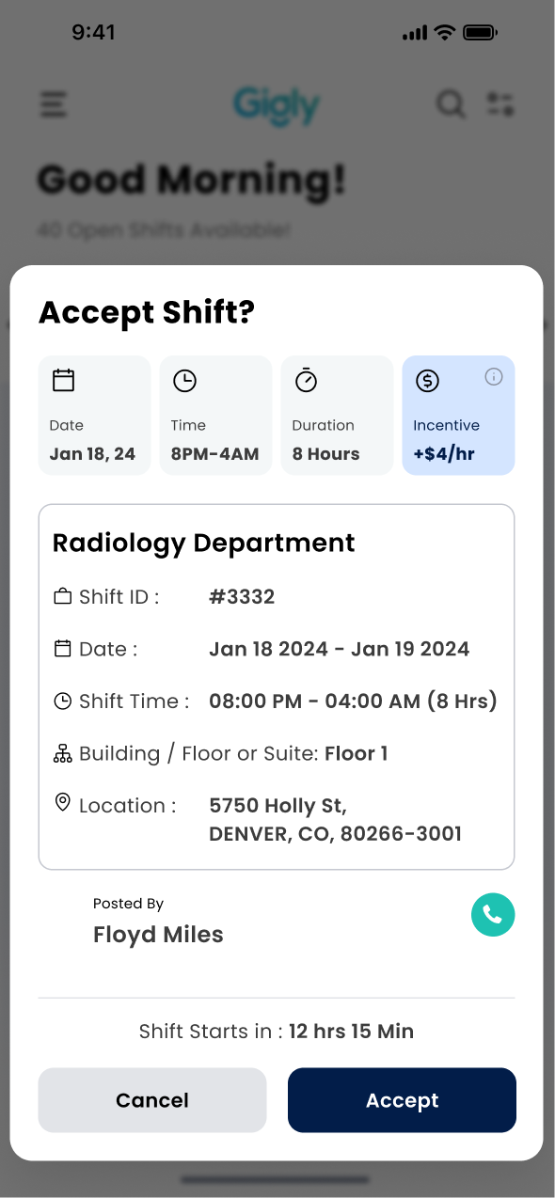
Task: Tap the search magnifier icon
Action: click(x=451, y=103)
